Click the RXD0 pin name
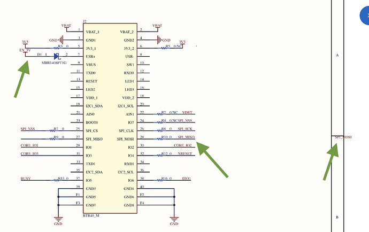 click(129, 73)
